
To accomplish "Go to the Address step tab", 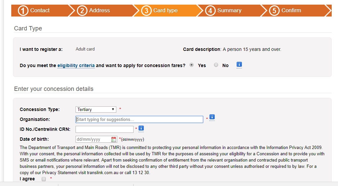I will [x=99, y=11].
